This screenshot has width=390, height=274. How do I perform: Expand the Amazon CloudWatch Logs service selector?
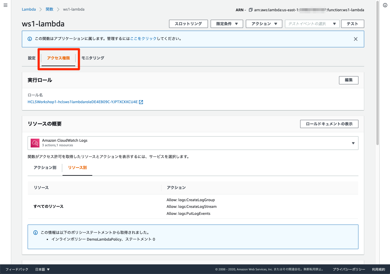193,143
